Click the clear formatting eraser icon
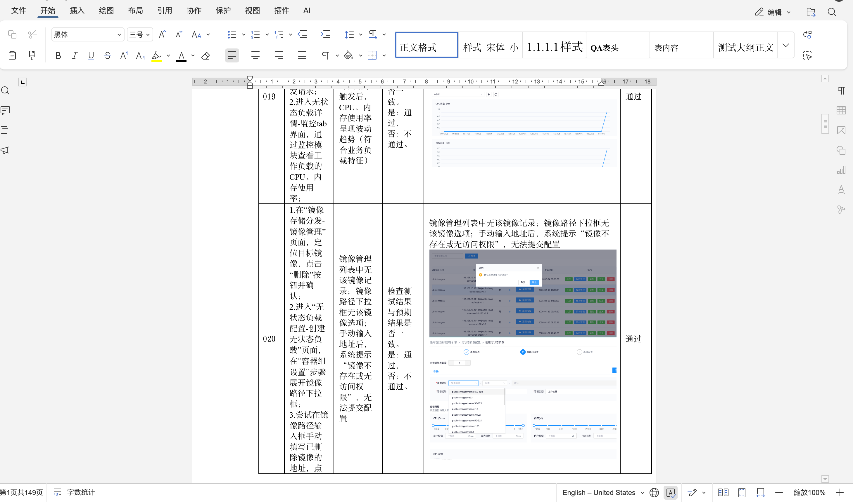 (205, 55)
